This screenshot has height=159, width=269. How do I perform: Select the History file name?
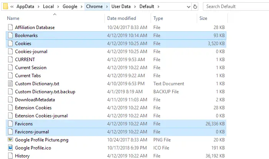(22, 156)
